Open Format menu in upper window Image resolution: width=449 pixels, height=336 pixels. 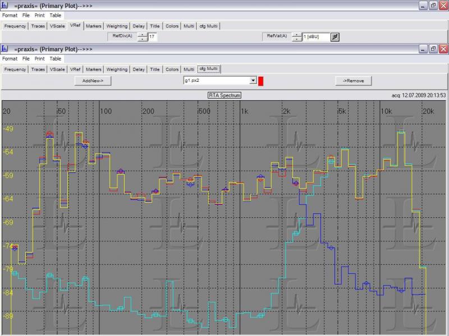pyautogui.click(x=10, y=16)
